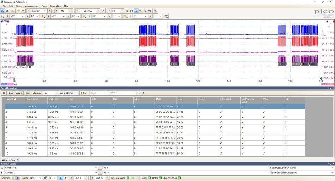The image size is (335, 181).
Task: Find next search result arrow
Action: [x=144, y=93]
